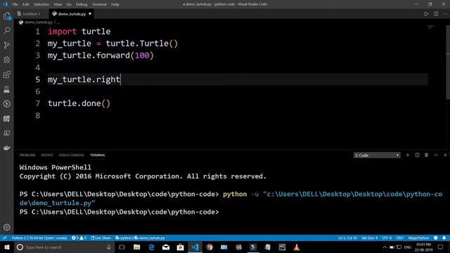Open the Debug view bug icon
The height and width of the screenshot is (253, 450).
(x=7, y=60)
